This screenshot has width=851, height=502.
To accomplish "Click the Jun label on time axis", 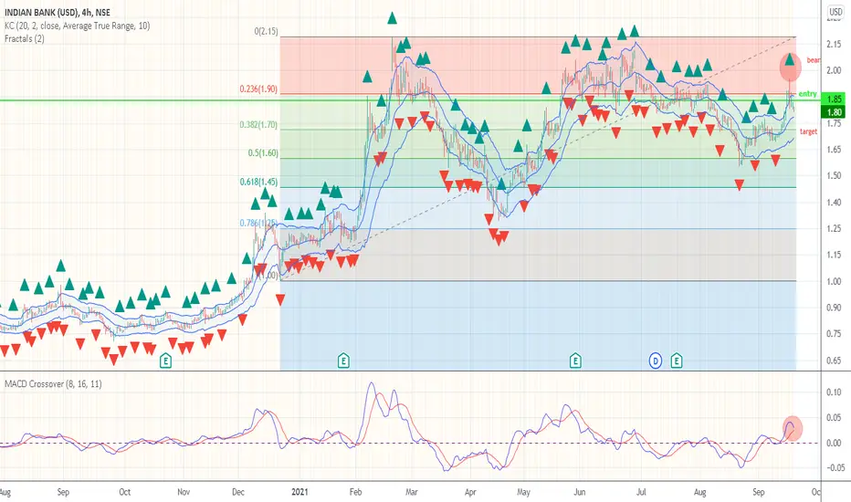I will pos(580,492).
